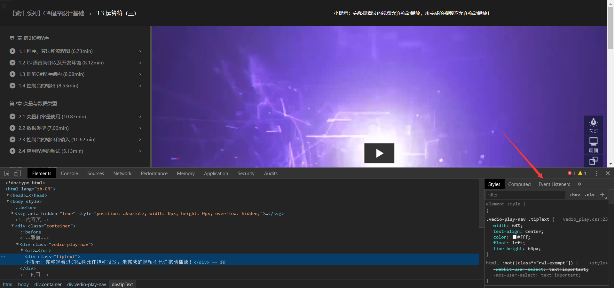Open the Network tab
Screen dimensions: 614x288
pos(122,173)
